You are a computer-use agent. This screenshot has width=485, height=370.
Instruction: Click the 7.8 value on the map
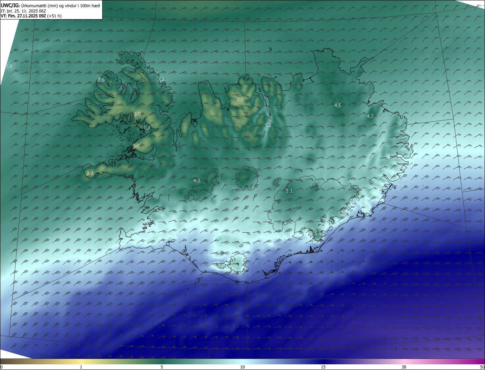coord(268,126)
